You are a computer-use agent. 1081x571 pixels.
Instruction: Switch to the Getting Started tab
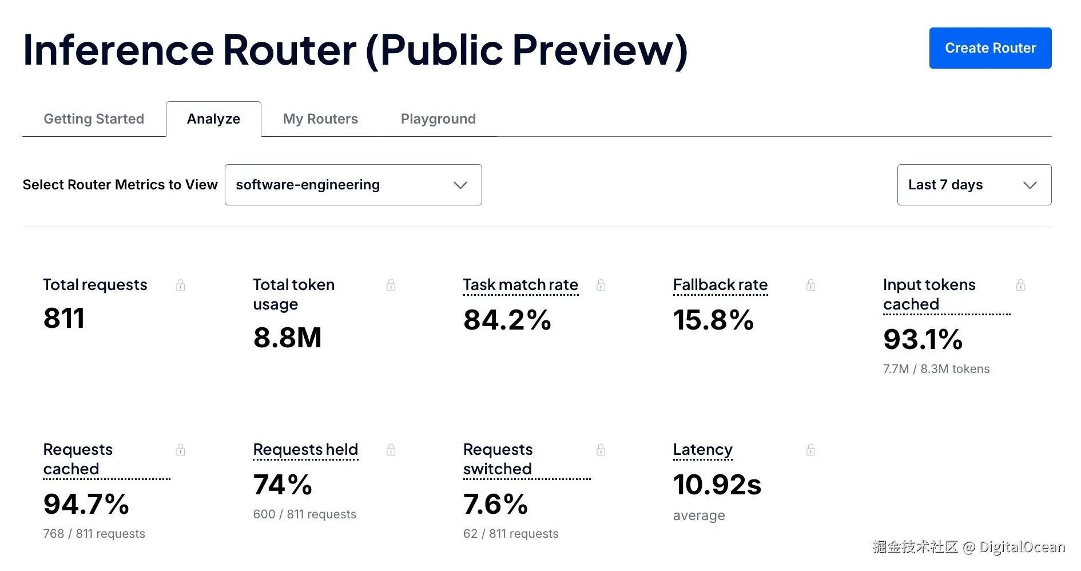(94, 119)
